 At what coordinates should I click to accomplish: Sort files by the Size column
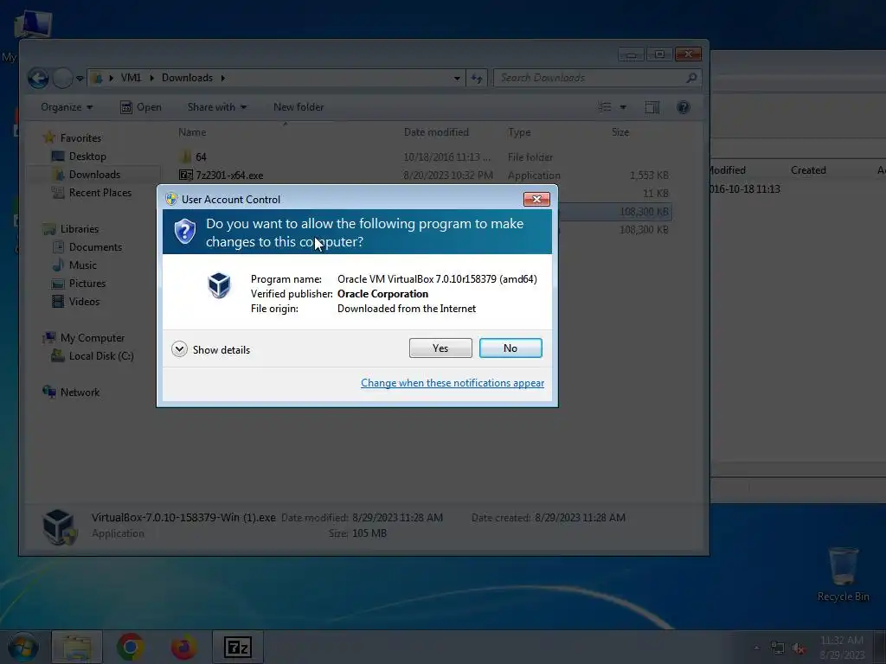tap(620, 132)
